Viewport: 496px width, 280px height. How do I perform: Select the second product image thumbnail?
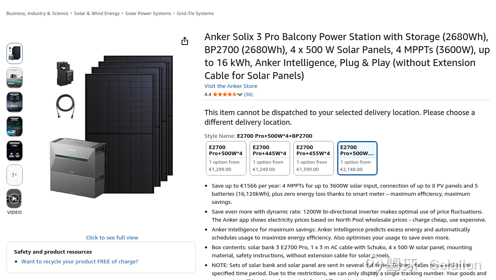pos(15,78)
